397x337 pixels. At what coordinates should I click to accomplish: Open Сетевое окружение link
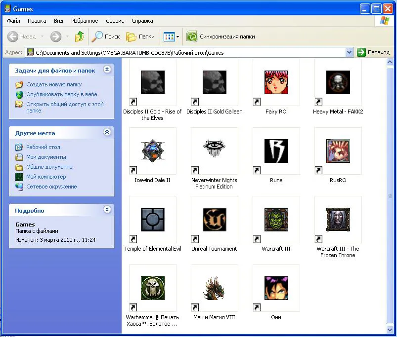tap(51, 187)
